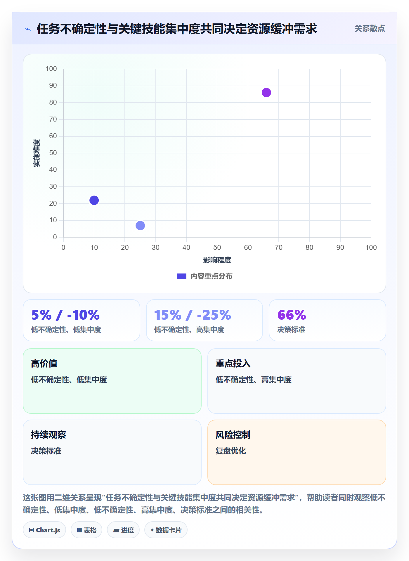Image resolution: width=409 pixels, height=561 pixels.
Task: Toggle the 内容重点分布 legend swatch
Action: [x=182, y=276]
